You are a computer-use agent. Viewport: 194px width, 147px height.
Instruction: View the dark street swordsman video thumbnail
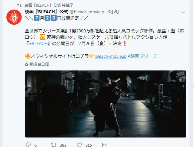click(x=106, y=104)
